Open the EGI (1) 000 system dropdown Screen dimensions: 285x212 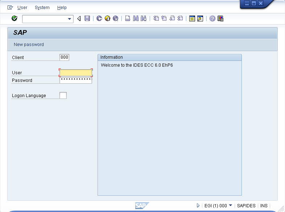coord(230,205)
